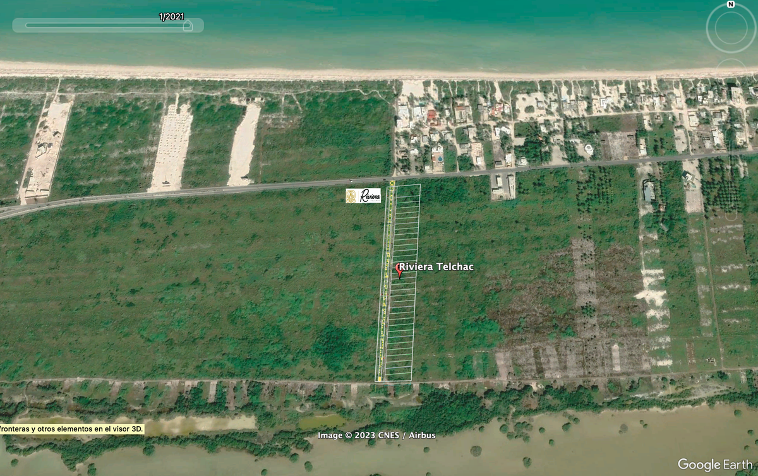The image size is (758, 476).
Task: Click the bottom edge of the compass ring
Action: click(x=731, y=51)
